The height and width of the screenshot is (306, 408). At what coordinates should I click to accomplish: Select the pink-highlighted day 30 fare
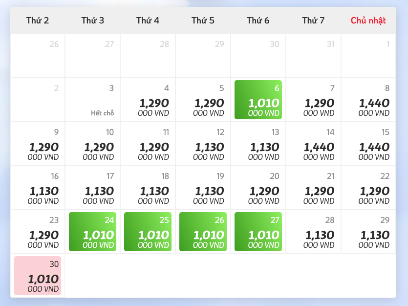(38, 276)
